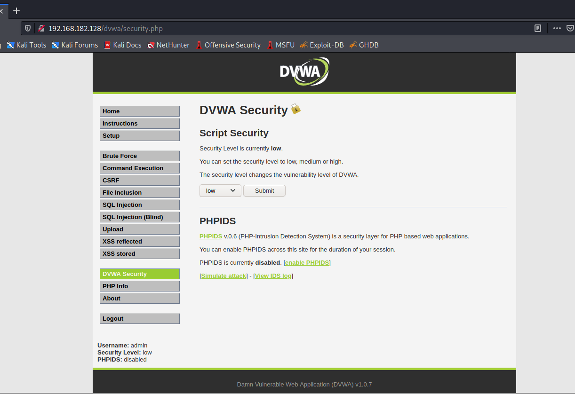Click the padlock icon beside DVWA Security

click(295, 109)
